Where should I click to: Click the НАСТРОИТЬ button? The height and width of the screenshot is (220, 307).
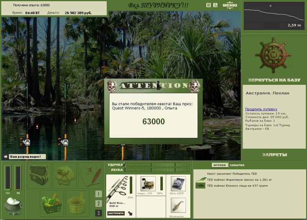116,213
